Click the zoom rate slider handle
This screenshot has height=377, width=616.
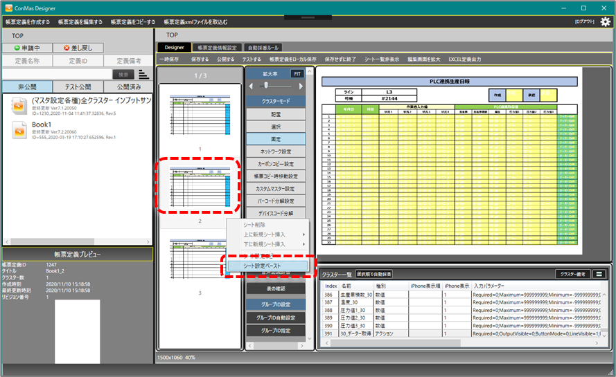(x=265, y=85)
